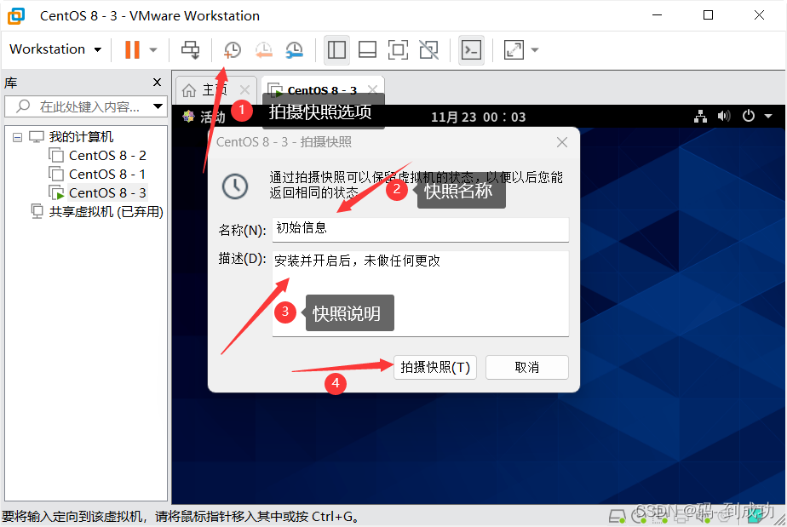Enter full screen mode icon
Screen dimensions: 787x527
398,49
